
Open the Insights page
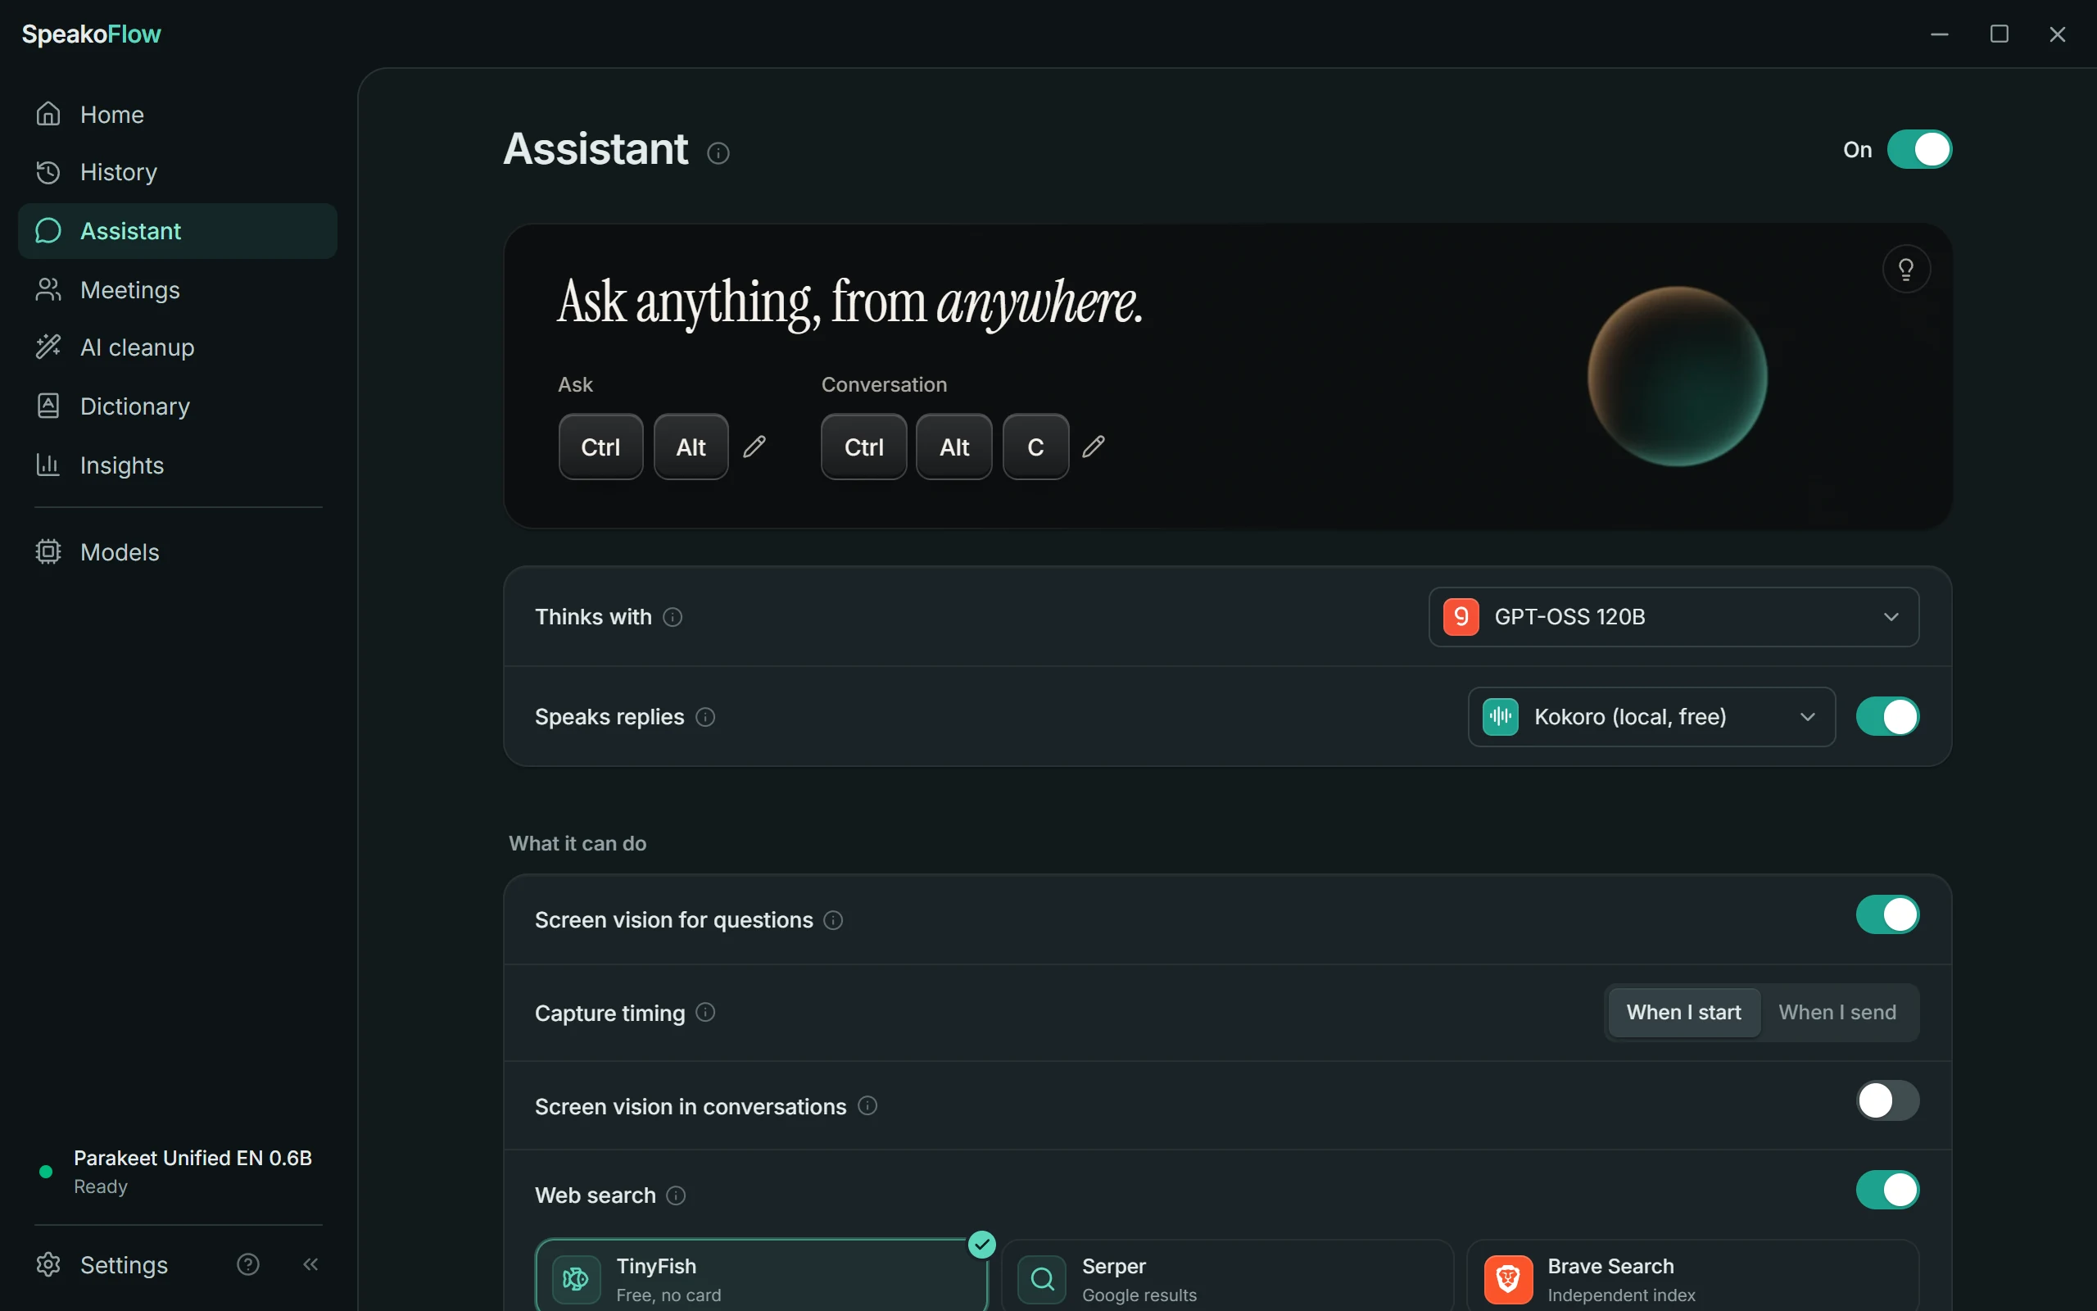pyautogui.click(x=177, y=465)
